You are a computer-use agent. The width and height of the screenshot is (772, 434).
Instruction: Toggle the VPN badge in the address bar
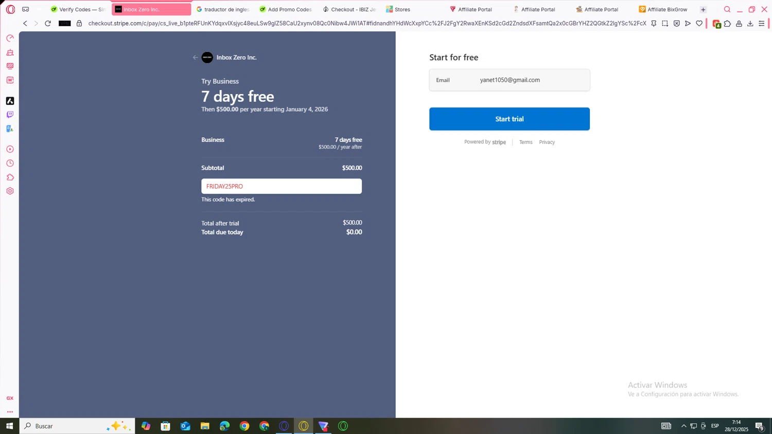click(x=65, y=23)
